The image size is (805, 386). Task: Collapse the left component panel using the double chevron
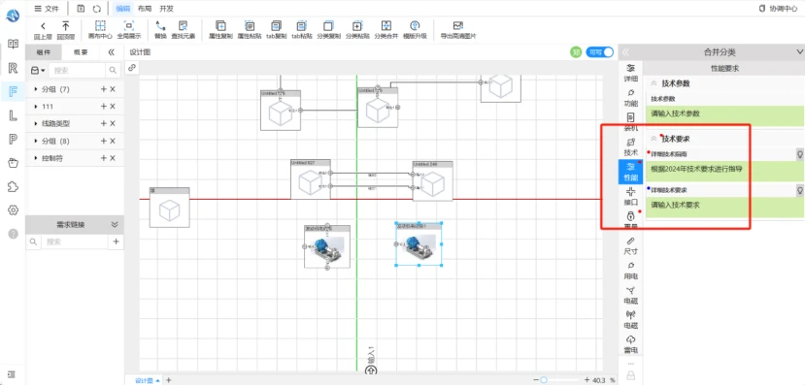pyautogui.click(x=111, y=52)
